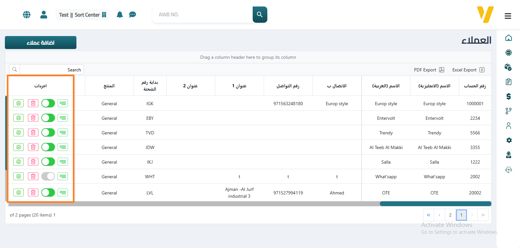Click the AWB search magnifier button
The width and height of the screenshot is (520, 248).
pyautogui.click(x=260, y=15)
